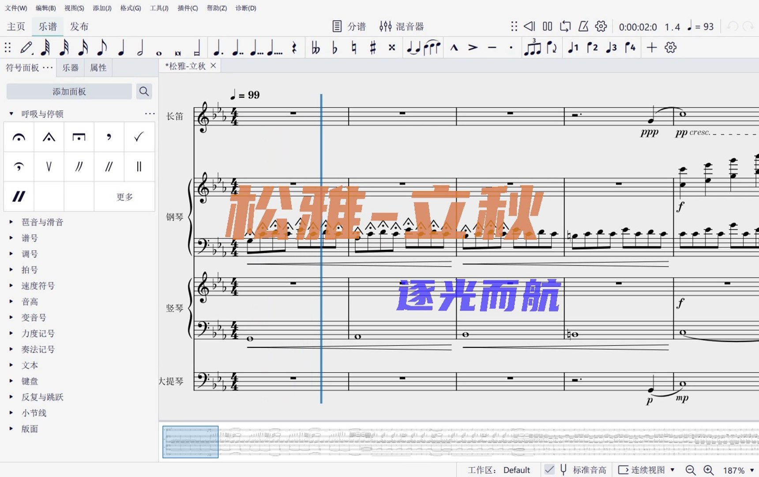Expand the 琶音与滑音 palette section
This screenshot has height=477, width=759.
pyautogui.click(x=11, y=222)
